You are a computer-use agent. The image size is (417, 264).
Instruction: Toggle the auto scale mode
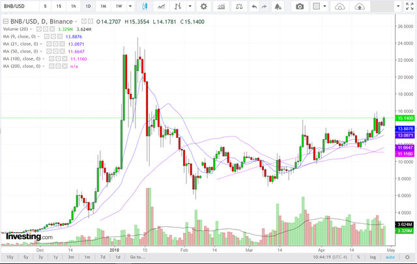click(x=390, y=257)
